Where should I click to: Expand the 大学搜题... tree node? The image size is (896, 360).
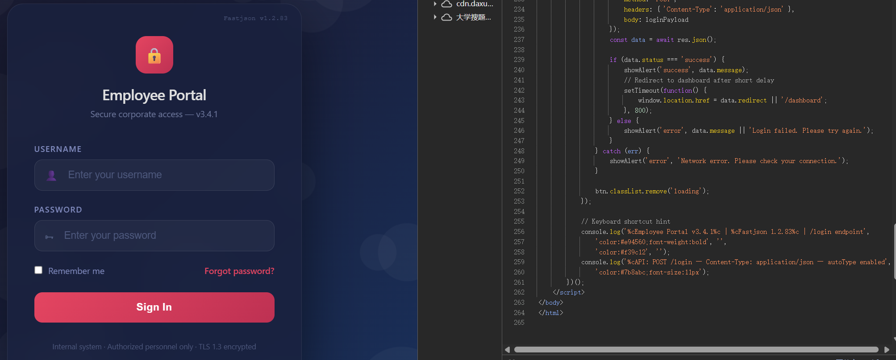[435, 17]
